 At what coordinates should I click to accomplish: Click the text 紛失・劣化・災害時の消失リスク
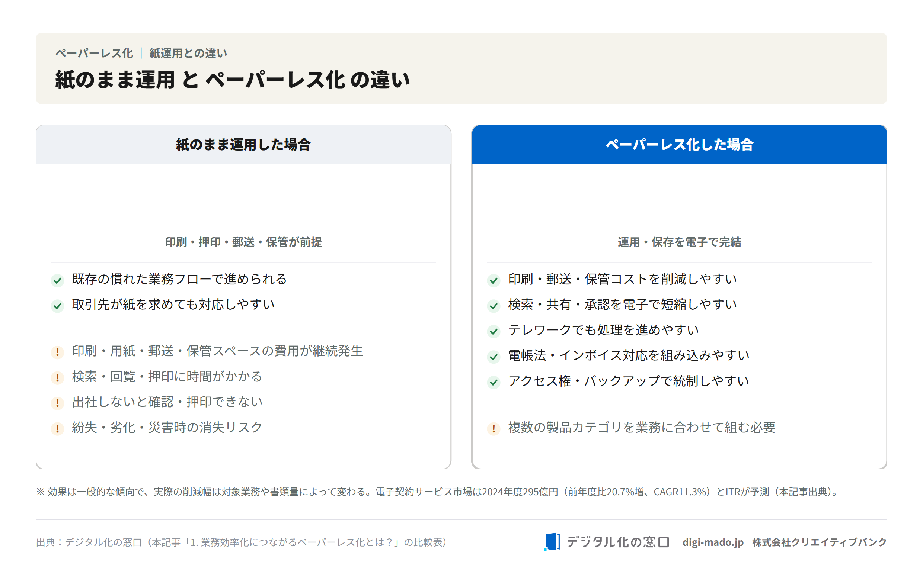tap(167, 428)
